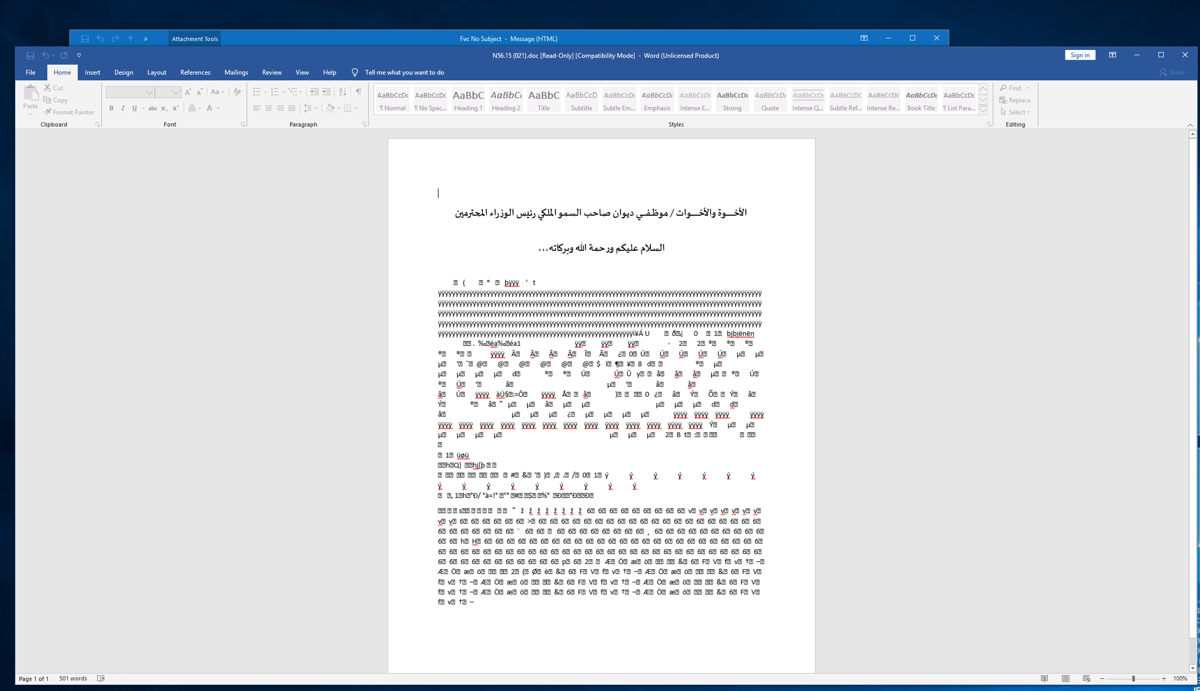Click vertical scrollbar down arrow
The image size is (1200, 691).
[x=1192, y=668]
